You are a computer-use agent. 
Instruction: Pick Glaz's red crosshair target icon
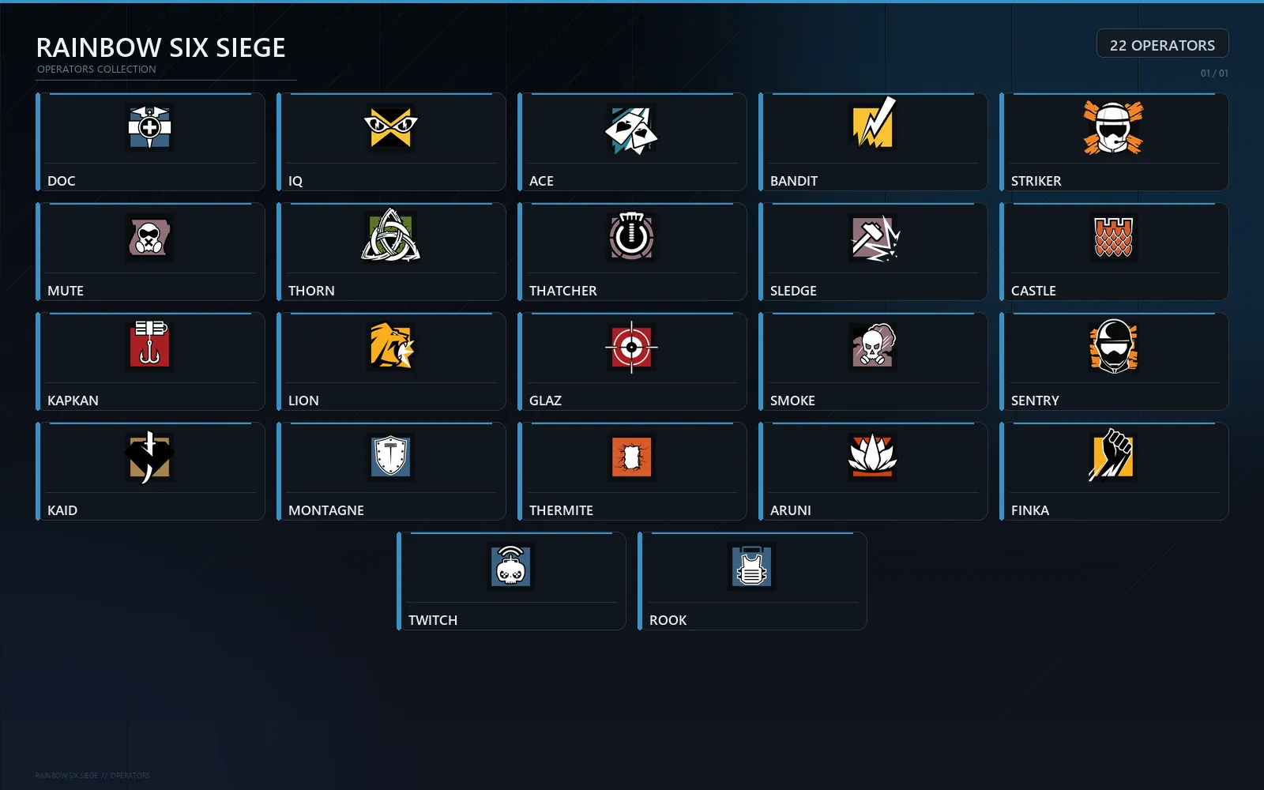(631, 347)
